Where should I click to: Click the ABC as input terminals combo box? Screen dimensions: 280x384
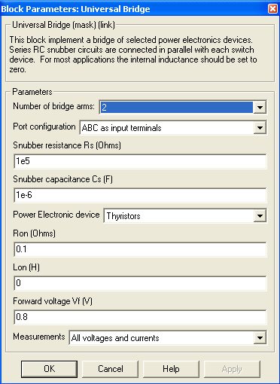(x=173, y=128)
